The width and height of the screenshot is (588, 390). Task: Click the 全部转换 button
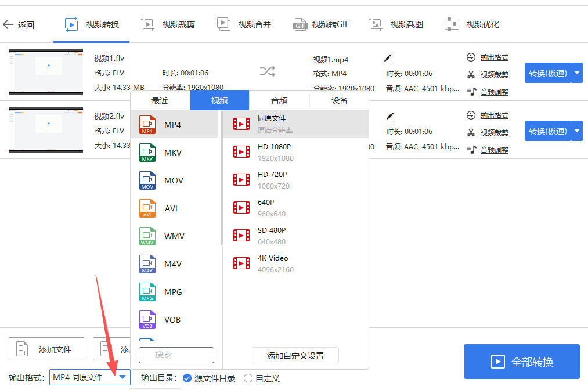[522, 362]
